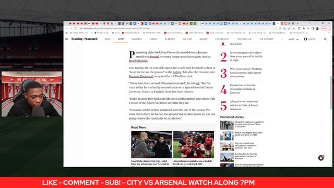Go back using the browser back arrow

click(66, 28)
